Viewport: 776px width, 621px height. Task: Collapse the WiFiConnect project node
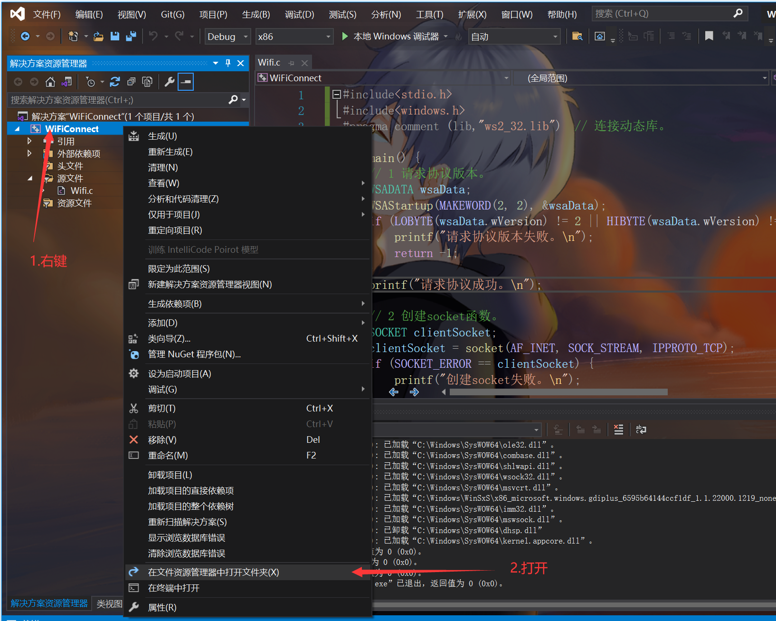pyautogui.click(x=18, y=129)
